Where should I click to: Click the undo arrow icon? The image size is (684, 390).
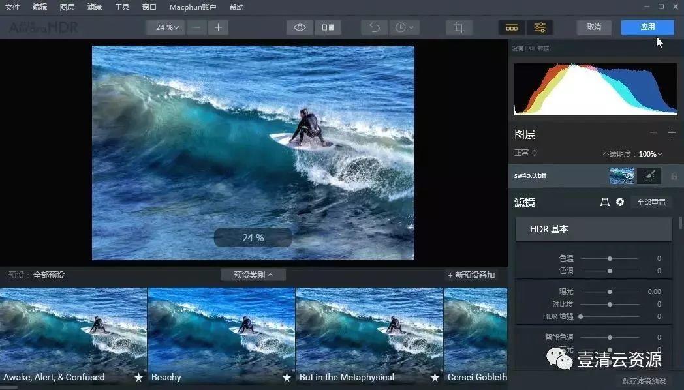(374, 27)
